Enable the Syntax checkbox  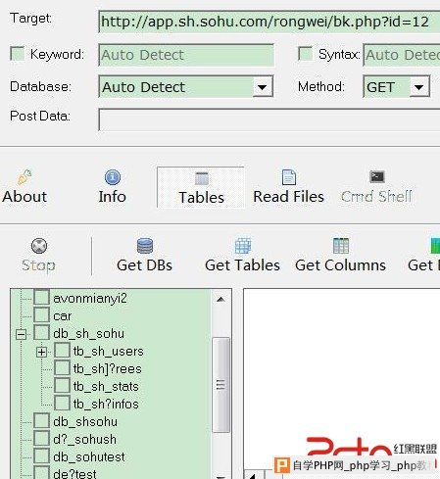pos(305,54)
